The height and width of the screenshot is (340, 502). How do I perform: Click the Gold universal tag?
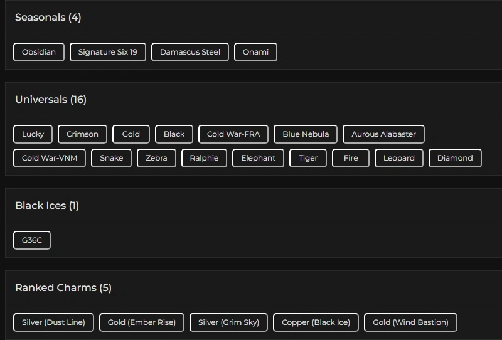point(131,134)
